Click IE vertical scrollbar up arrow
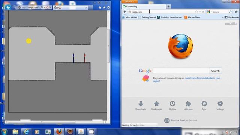This screenshot has width=240, height=135. [108, 12]
